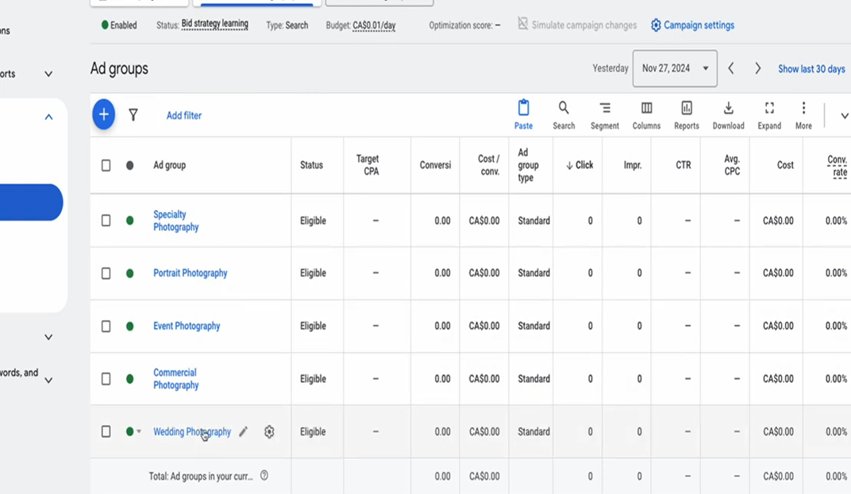
Task: Check the Specialty Photography row checkbox
Action: click(x=106, y=221)
